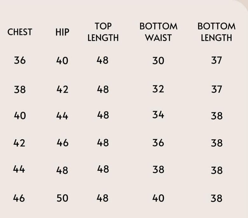Click hip value 44
Image resolution: width=248 pixels, height=218 pixels.
(62, 116)
